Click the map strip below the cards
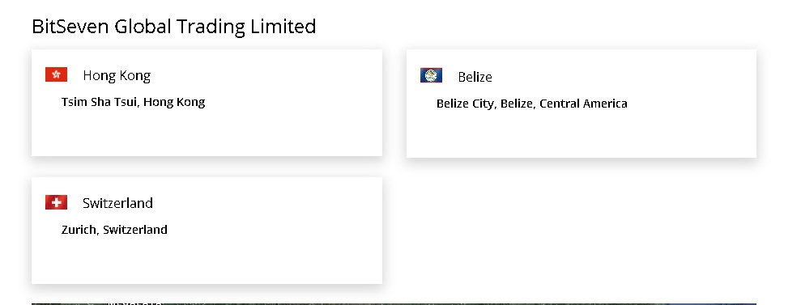 [x=394, y=303]
